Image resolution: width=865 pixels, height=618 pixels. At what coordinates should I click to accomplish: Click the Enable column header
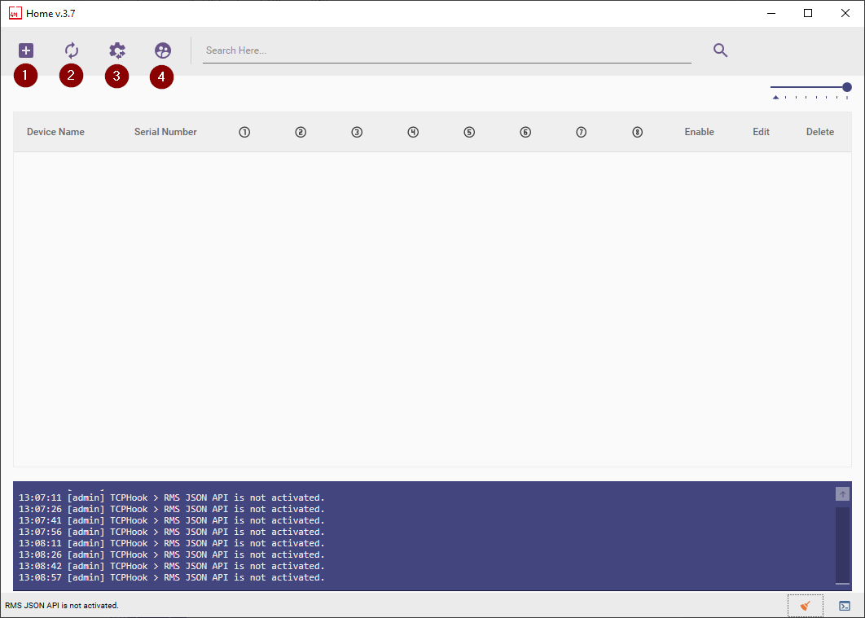point(700,132)
